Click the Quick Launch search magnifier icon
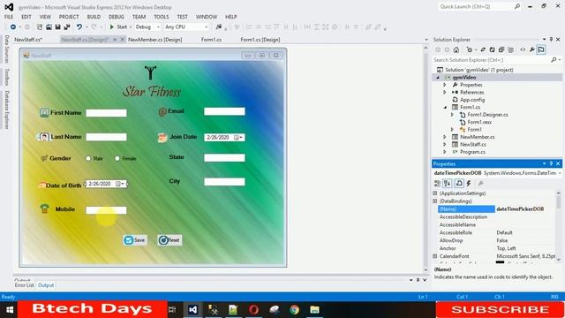The height and width of the screenshot is (318, 565). pos(517,6)
